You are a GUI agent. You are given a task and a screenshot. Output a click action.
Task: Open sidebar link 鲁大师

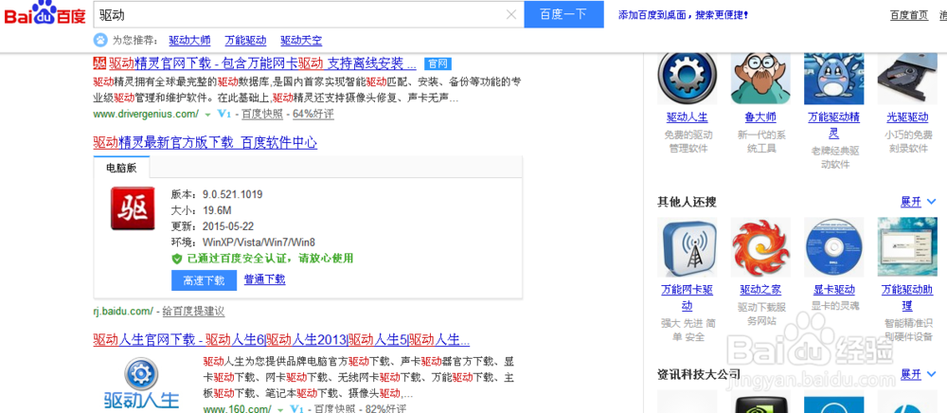760,117
